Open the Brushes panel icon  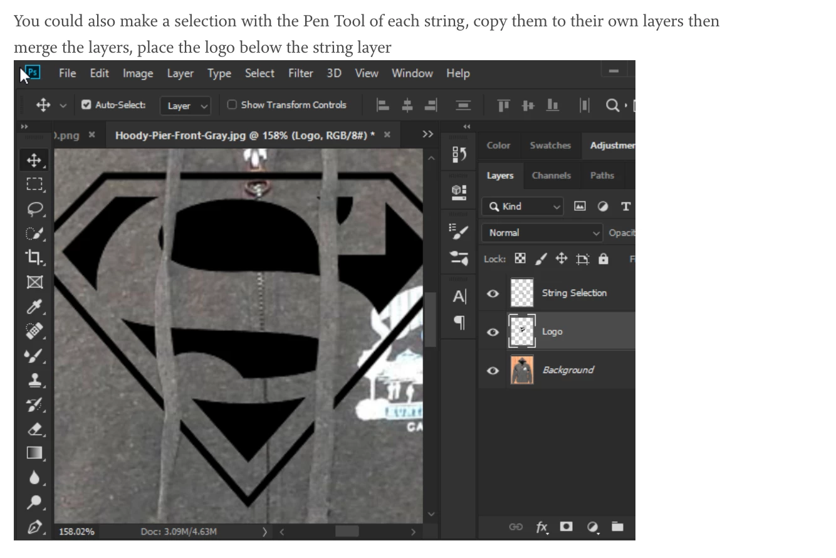pyautogui.click(x=459, y=258)
